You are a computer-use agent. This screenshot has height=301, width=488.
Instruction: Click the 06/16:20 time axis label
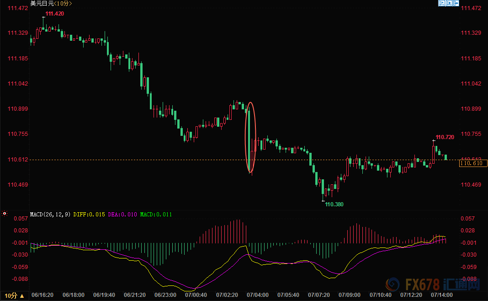click(x=42, y=295)
